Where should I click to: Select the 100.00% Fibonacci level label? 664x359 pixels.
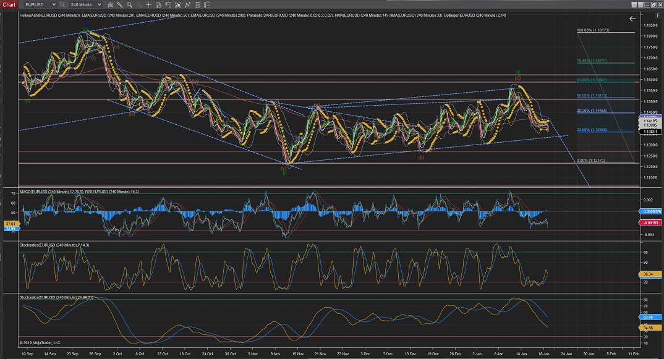coord(592,30)
